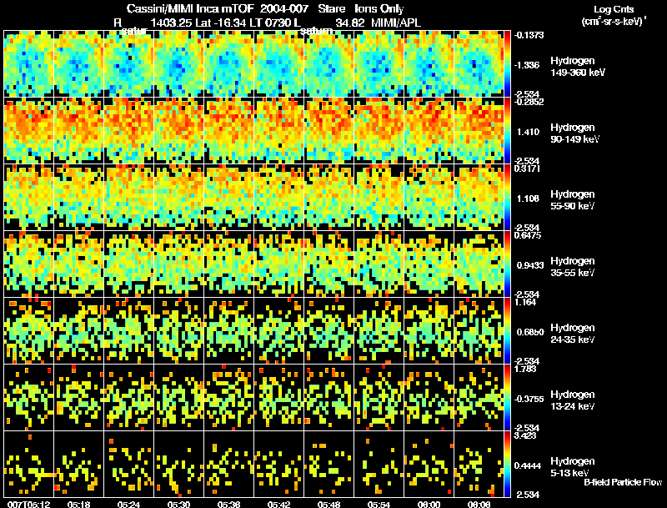Open the 5-13 keV image panel at 05:18
This screenshot has width=667, height=508.
coord(79,465)
